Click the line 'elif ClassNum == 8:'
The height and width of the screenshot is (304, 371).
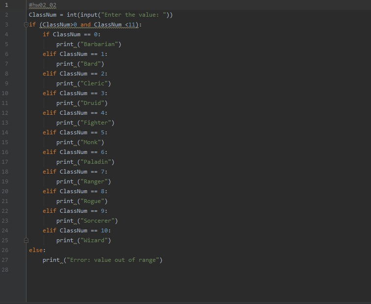pyautogui.click(x=75, y=191)
